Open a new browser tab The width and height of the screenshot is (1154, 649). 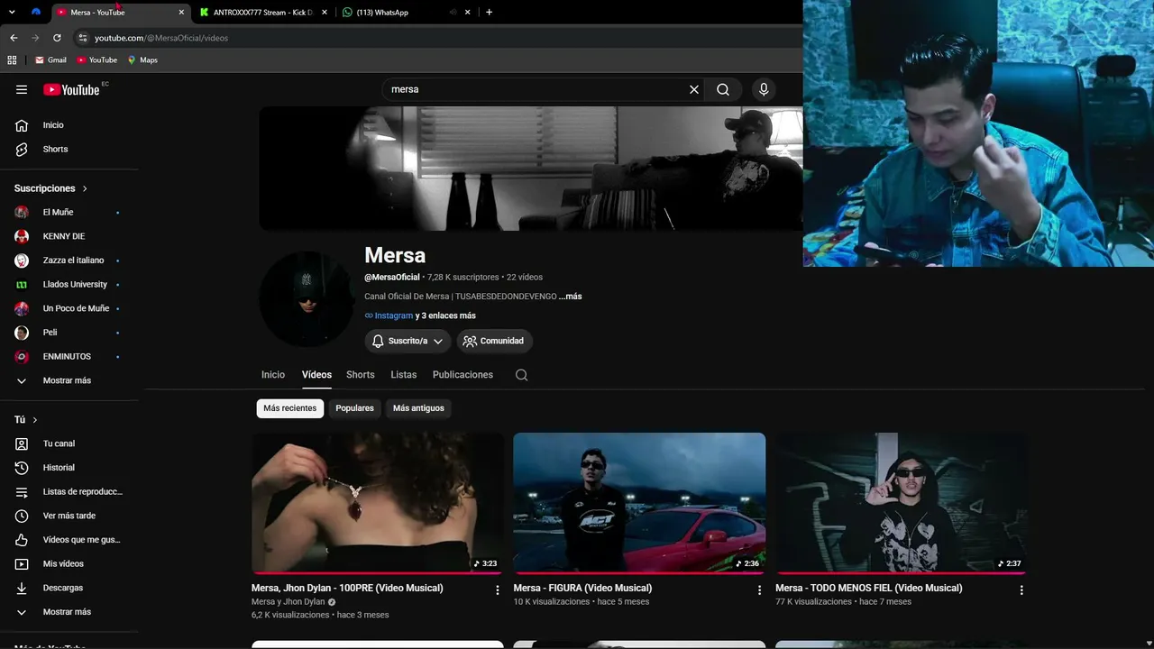(489, 13)
